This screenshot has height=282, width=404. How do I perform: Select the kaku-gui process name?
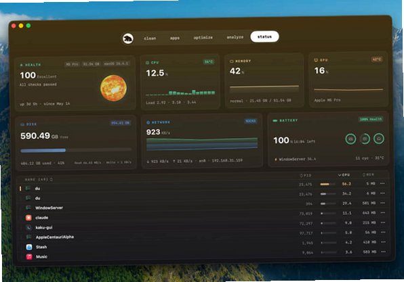tap(44, 227)
